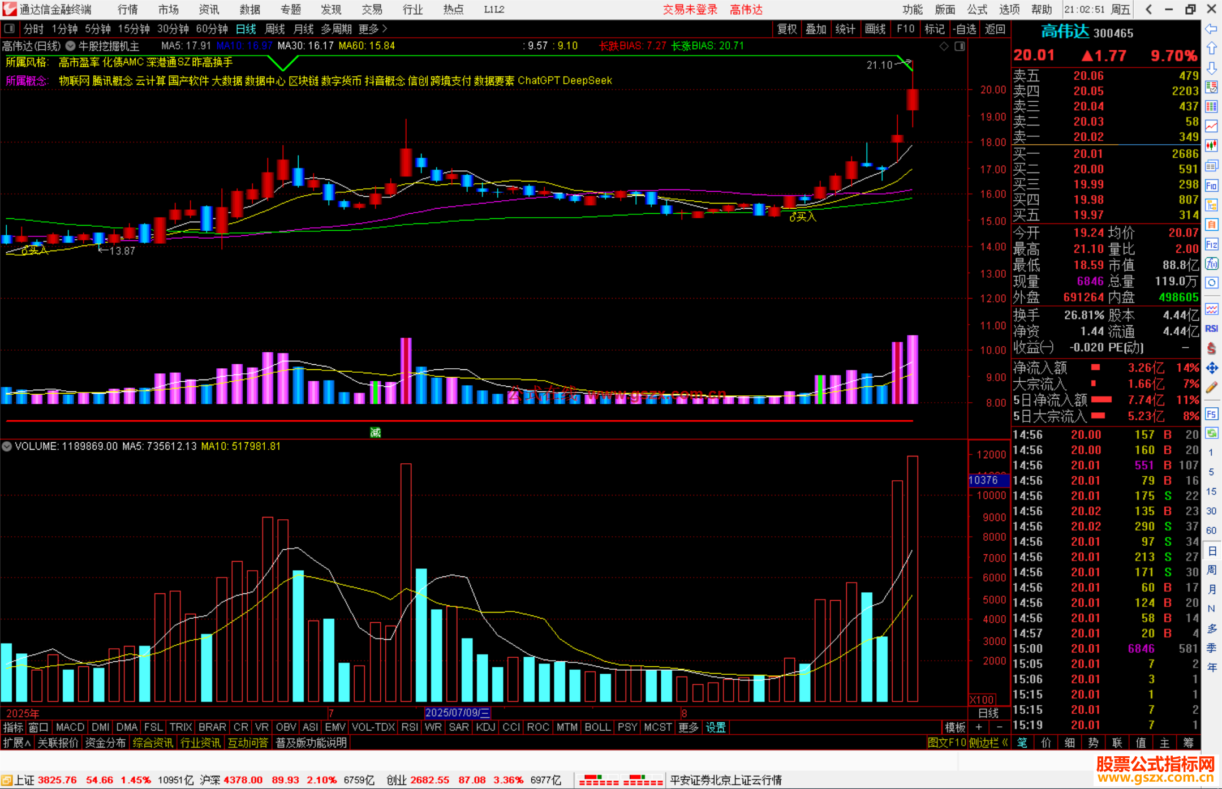The image size is (1222, 789).
Task: Select the MACD indicator tab
Action: pos(70,727)
